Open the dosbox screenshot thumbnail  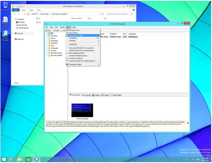[x=82, y=110]
